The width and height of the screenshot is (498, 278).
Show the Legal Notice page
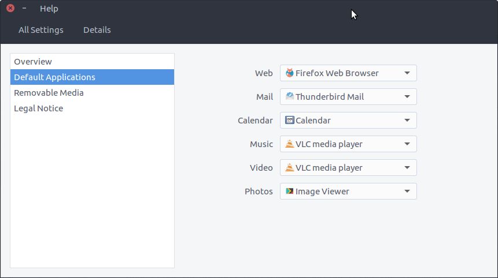pyautogui.click(x=92, y=108)
